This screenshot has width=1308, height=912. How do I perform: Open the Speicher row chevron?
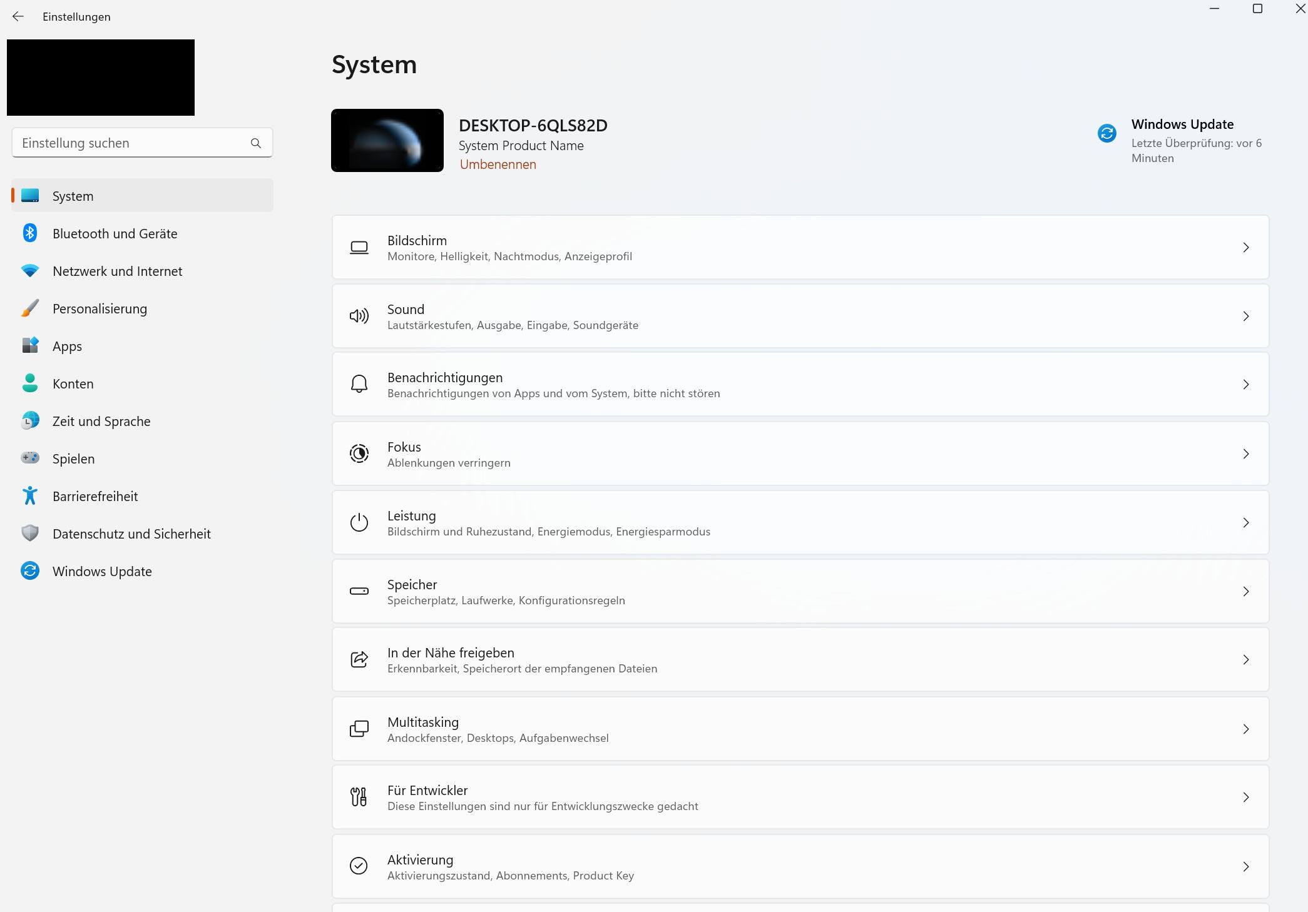tap(1245, 591)
